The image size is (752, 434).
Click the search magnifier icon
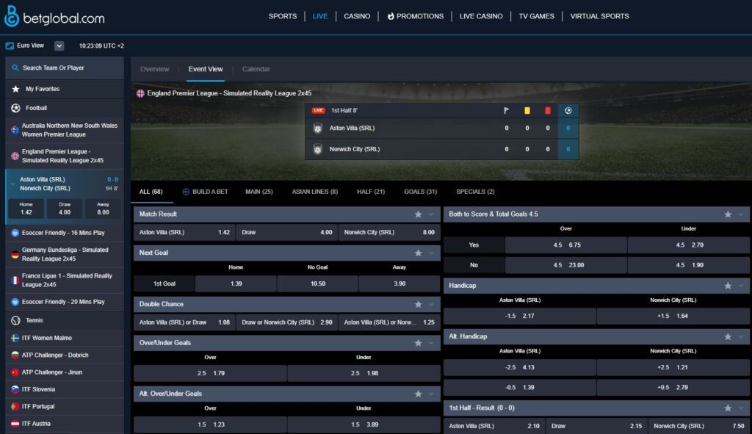click(x=15, y=68)
